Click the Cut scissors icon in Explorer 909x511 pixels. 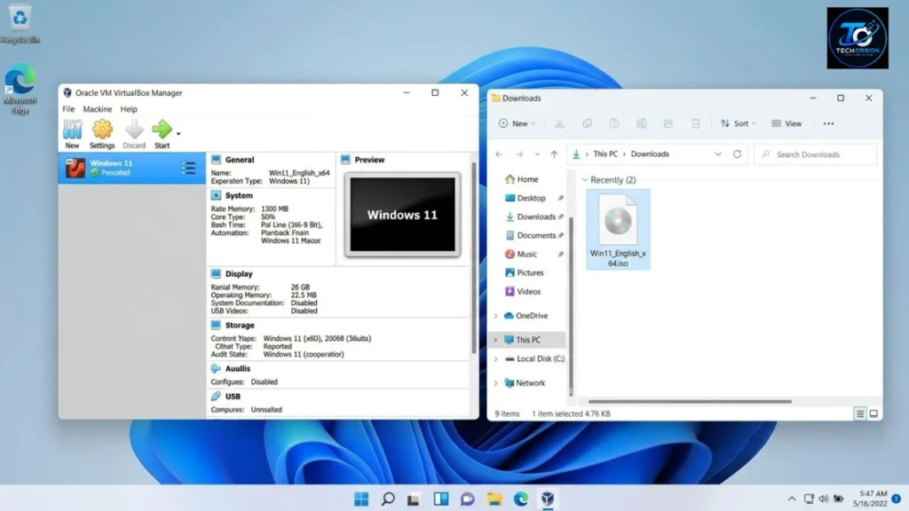point(559,123)
